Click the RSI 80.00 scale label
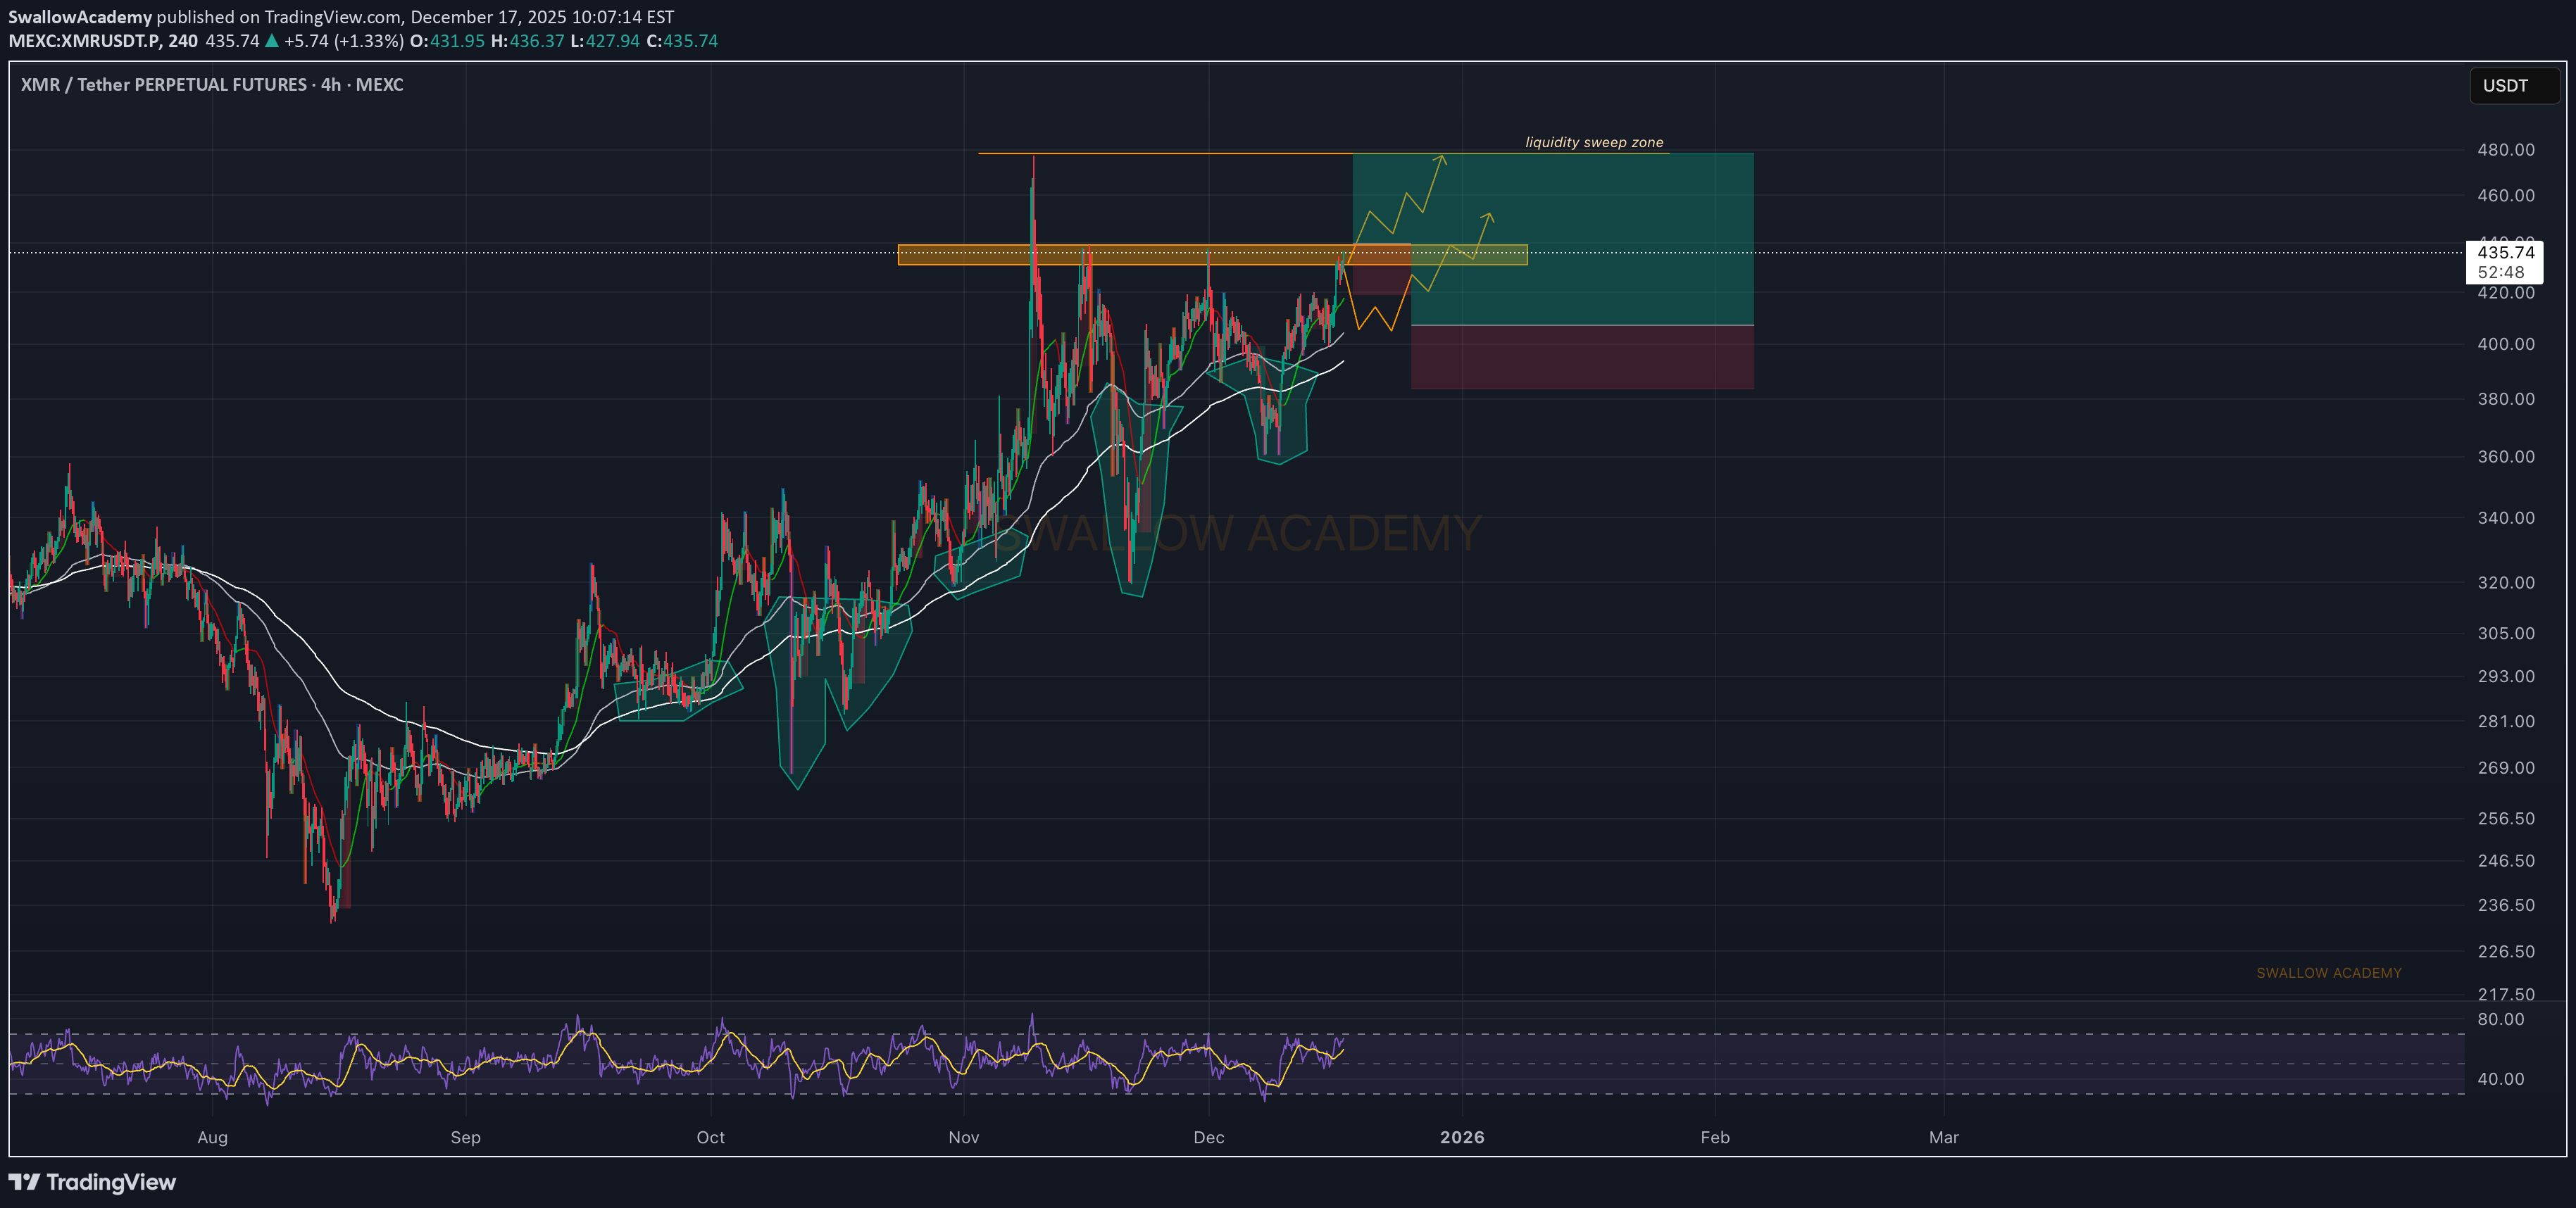 coord(2500,1019)
